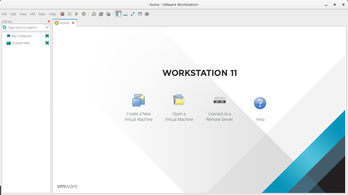Click the 'Connect to a Remote Server' text

[220, 117]
